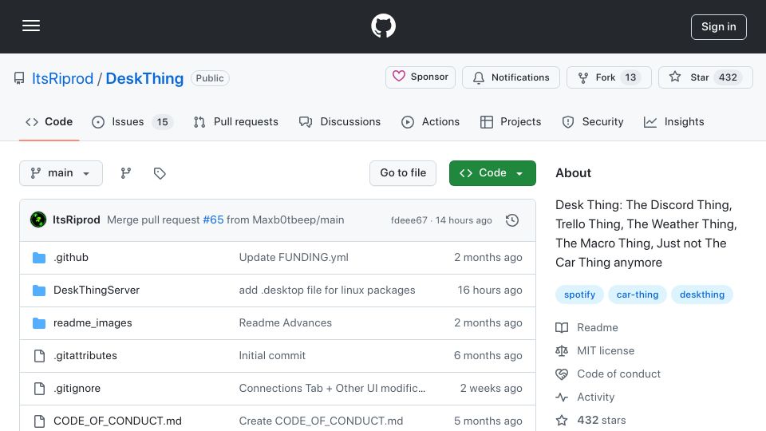Screen dimensions: 766x431
Task: Click '2 weeks ago' timestamp for .gitignore
Action: point(491,389)
